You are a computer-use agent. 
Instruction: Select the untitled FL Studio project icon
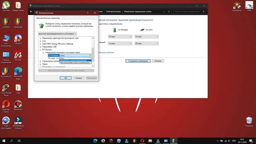pyautogui.click(x=6, y=23)
